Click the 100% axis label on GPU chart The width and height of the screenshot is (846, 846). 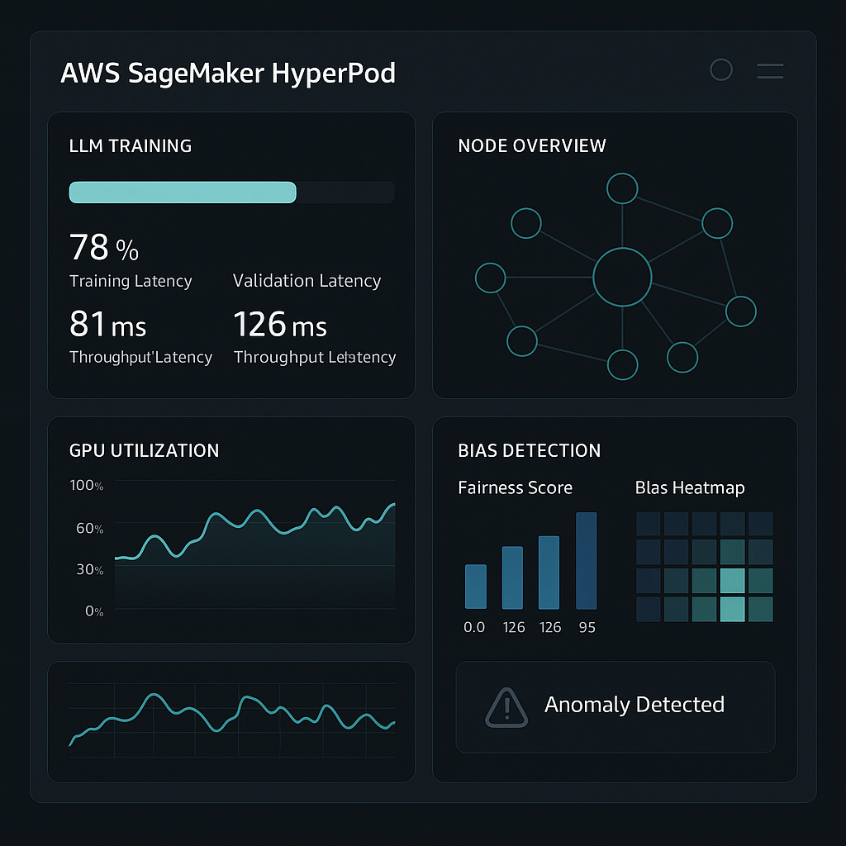pos(86,485)
